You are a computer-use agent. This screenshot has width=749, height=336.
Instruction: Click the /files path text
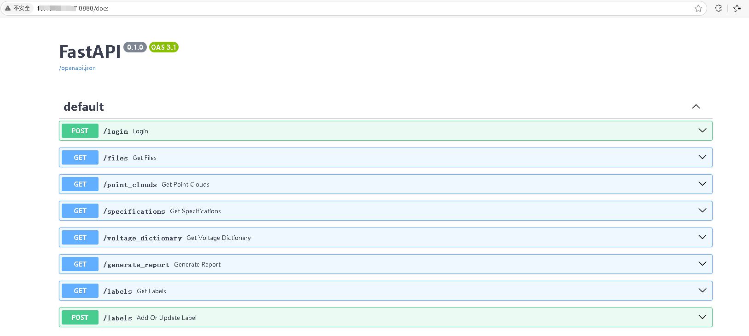click(116, 158)
